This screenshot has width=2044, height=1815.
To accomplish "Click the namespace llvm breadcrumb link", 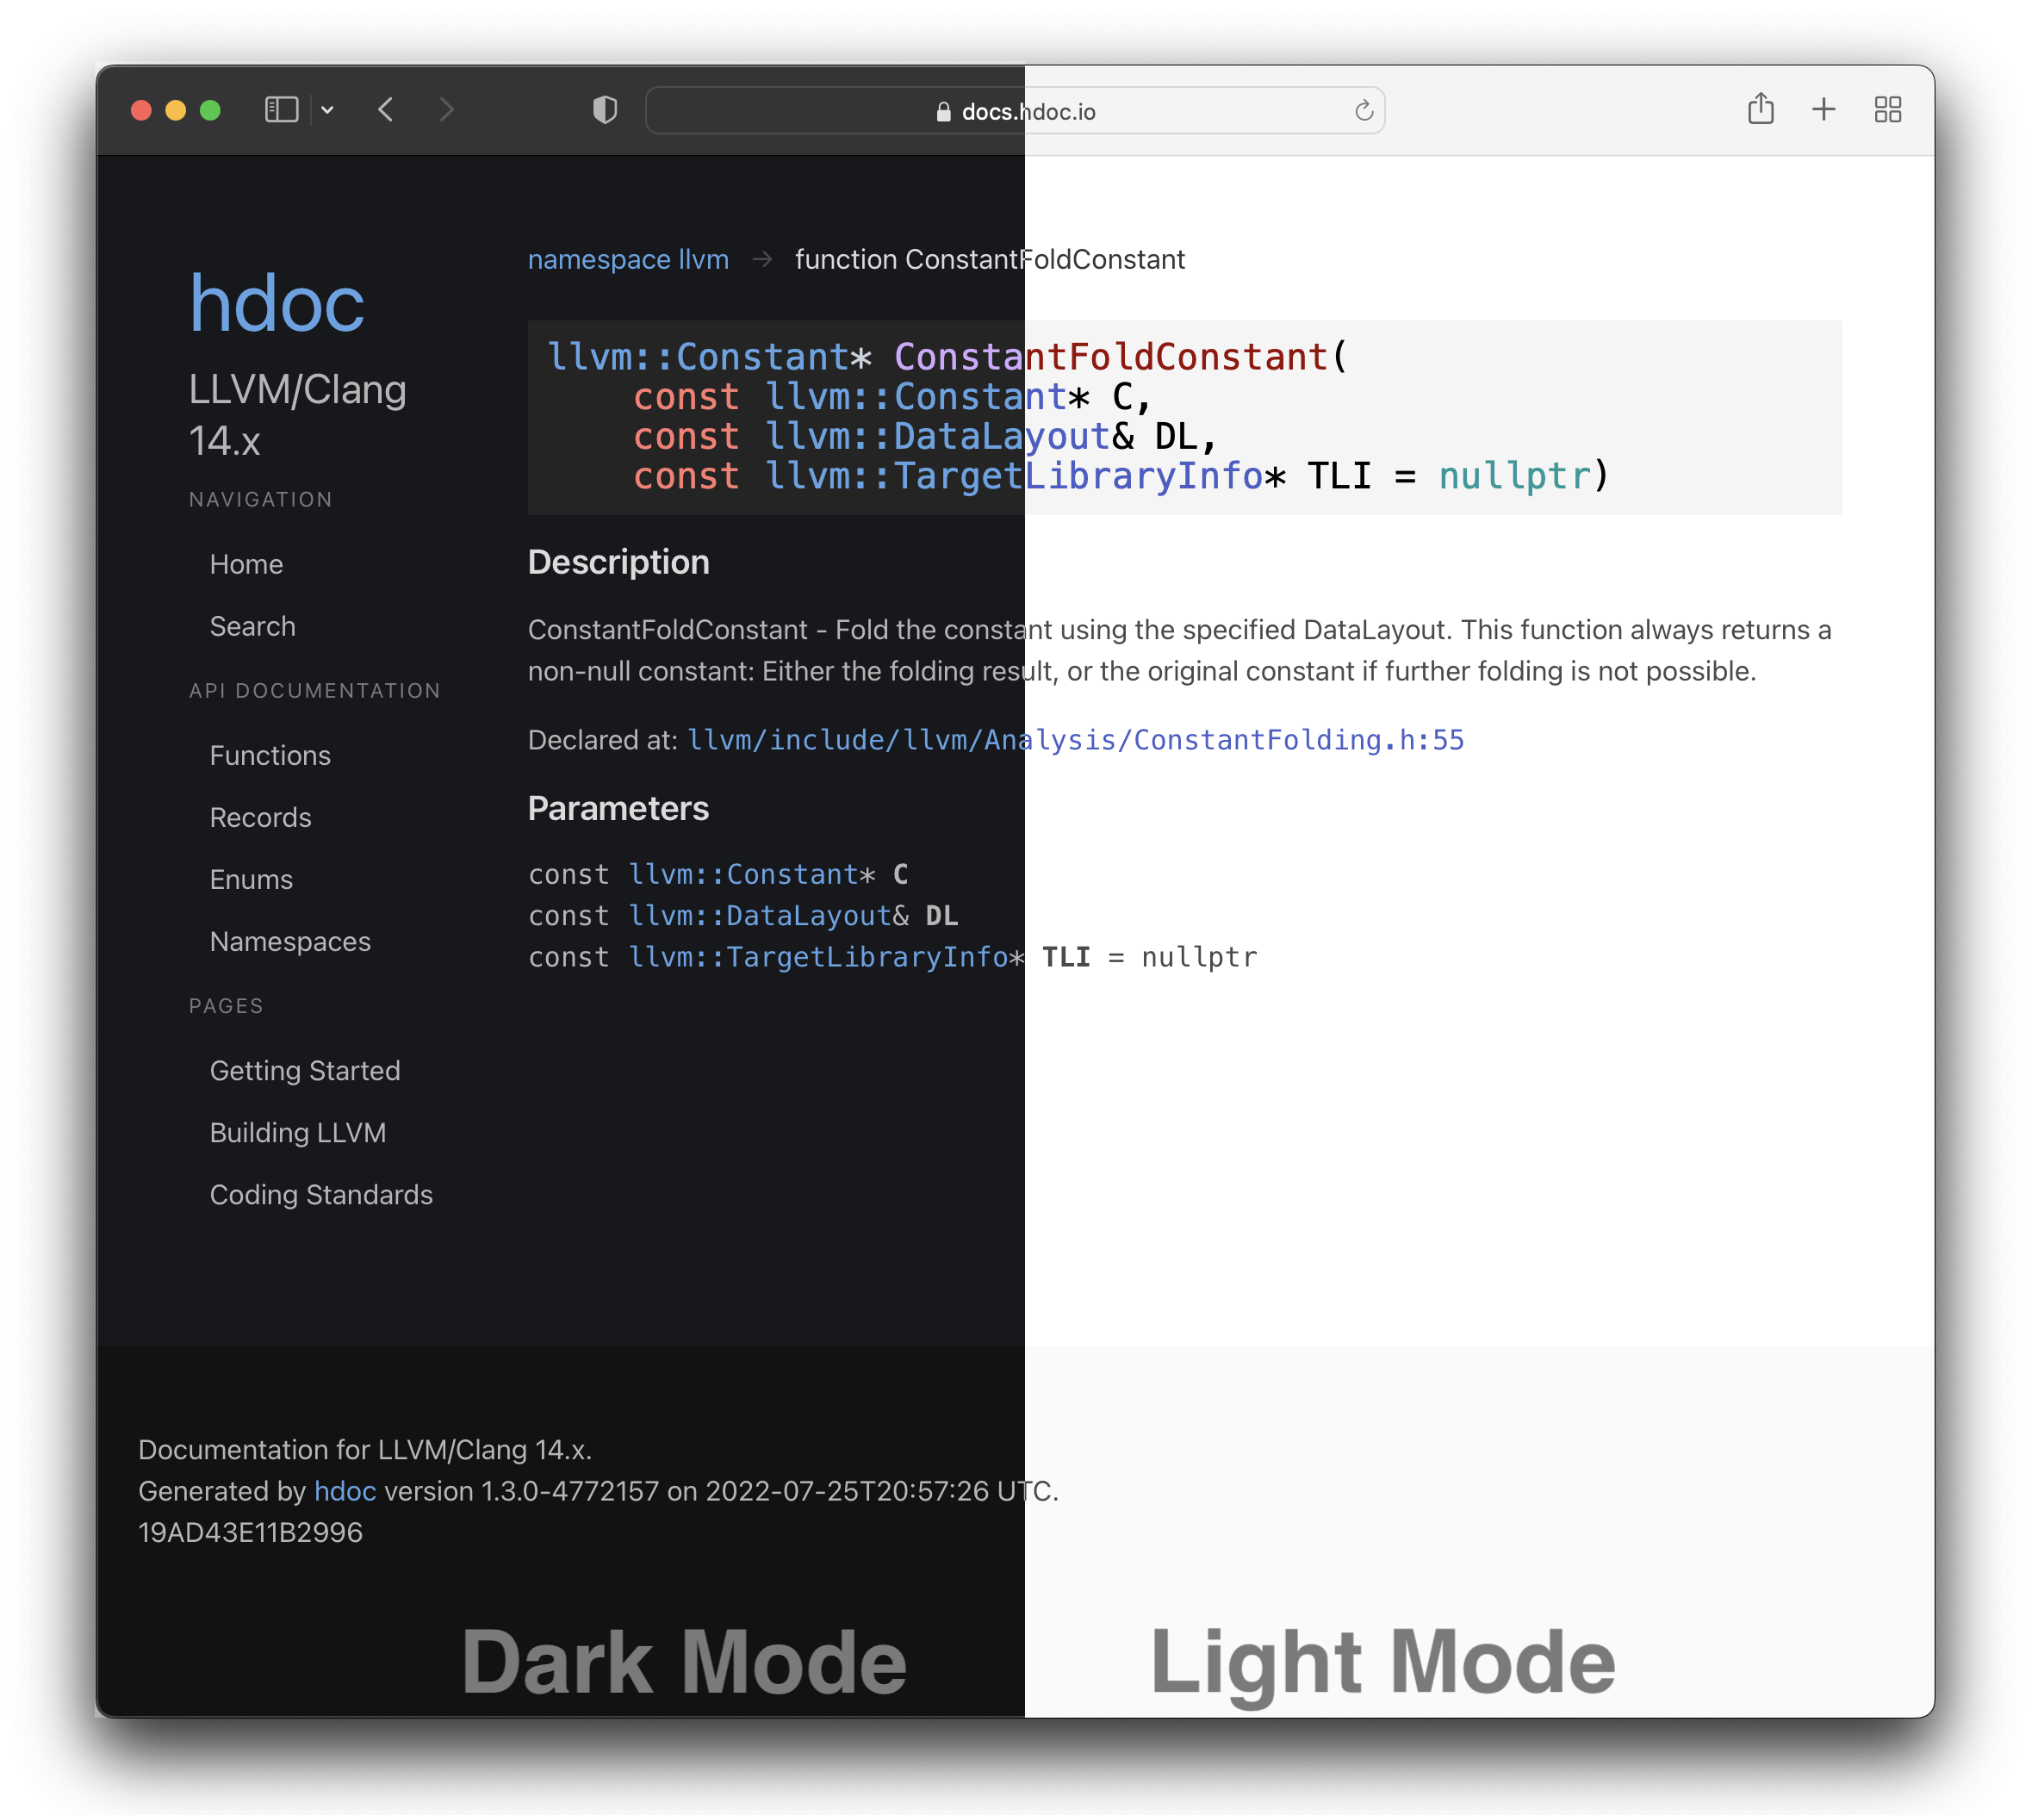I will [x=627, y=259].
